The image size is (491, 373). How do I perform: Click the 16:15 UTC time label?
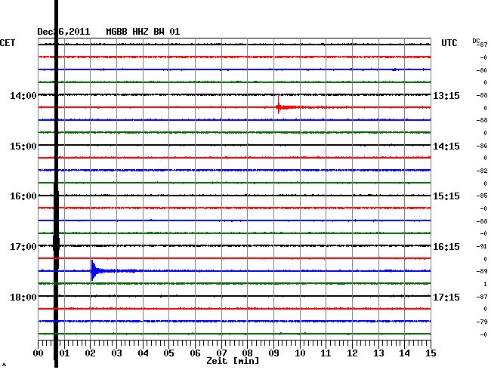pos(446,247)
